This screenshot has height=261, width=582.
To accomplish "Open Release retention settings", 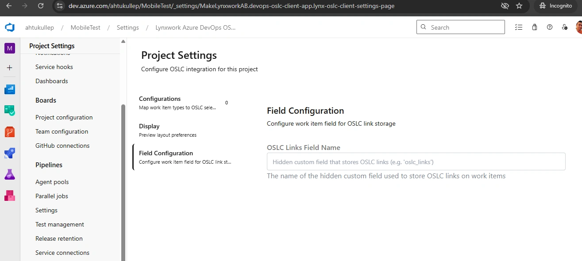I will tap(59, 238).
